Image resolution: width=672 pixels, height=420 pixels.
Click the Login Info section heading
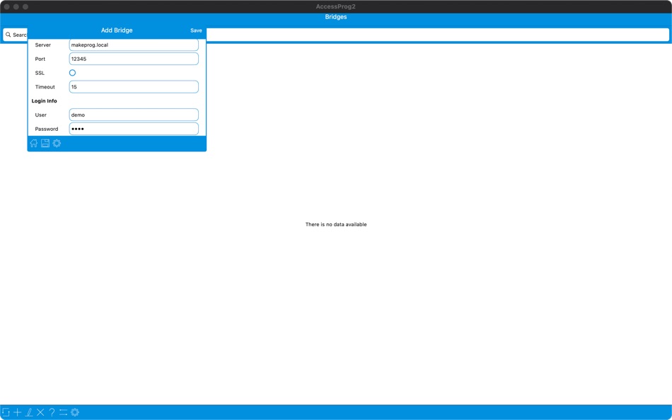pyautogui.click(x=44, y=101)
